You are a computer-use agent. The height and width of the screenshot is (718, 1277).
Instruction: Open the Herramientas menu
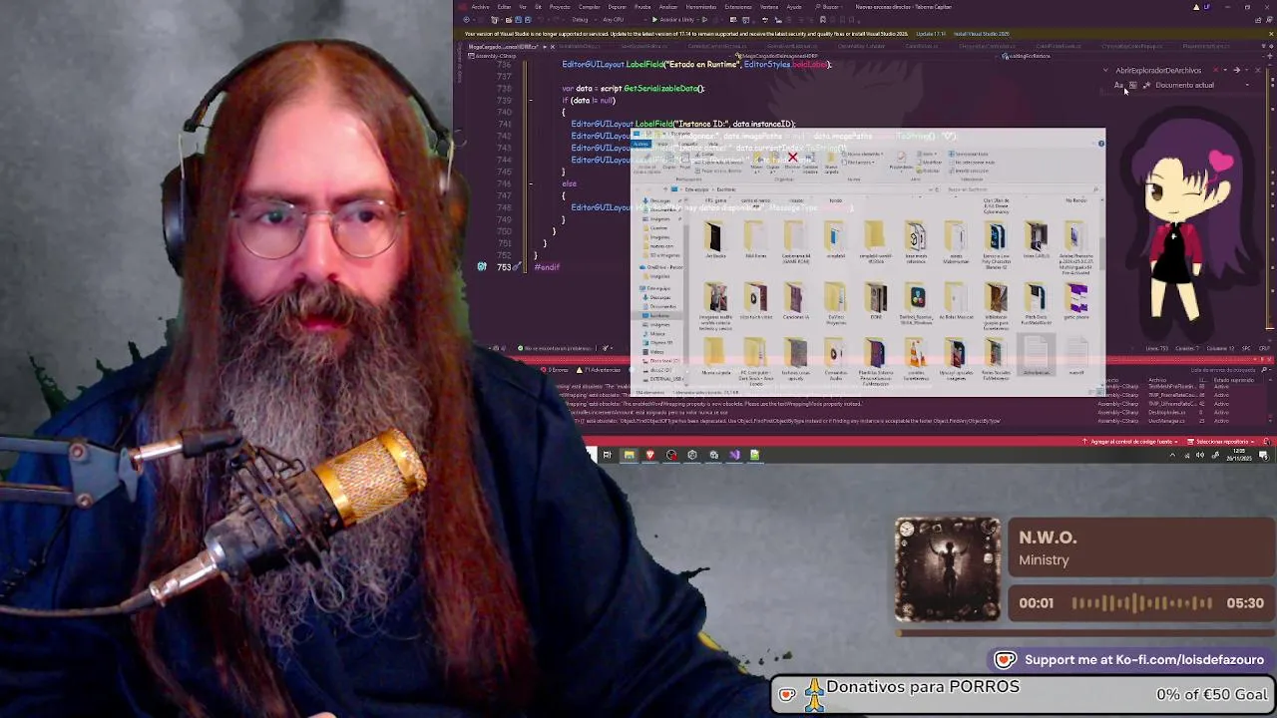click(x=701, y=7)
